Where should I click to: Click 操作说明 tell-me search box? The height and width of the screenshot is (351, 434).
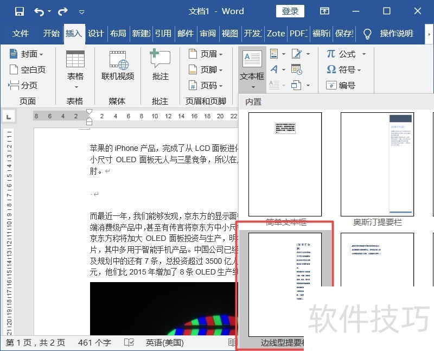coord(396,33)
